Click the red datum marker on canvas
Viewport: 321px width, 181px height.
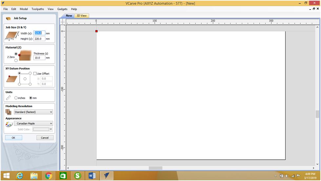coord(96,31)
